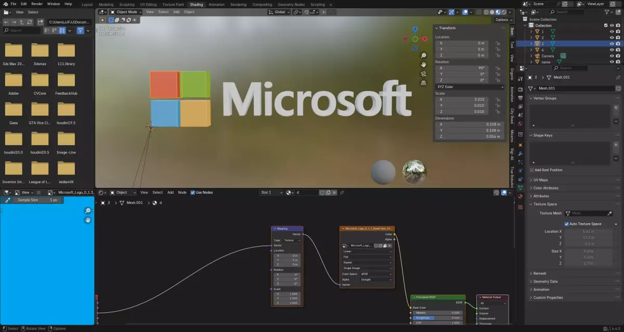Unlink material d with the X button
The height and width of the screenshot is (332, 624).
[334, 193]
